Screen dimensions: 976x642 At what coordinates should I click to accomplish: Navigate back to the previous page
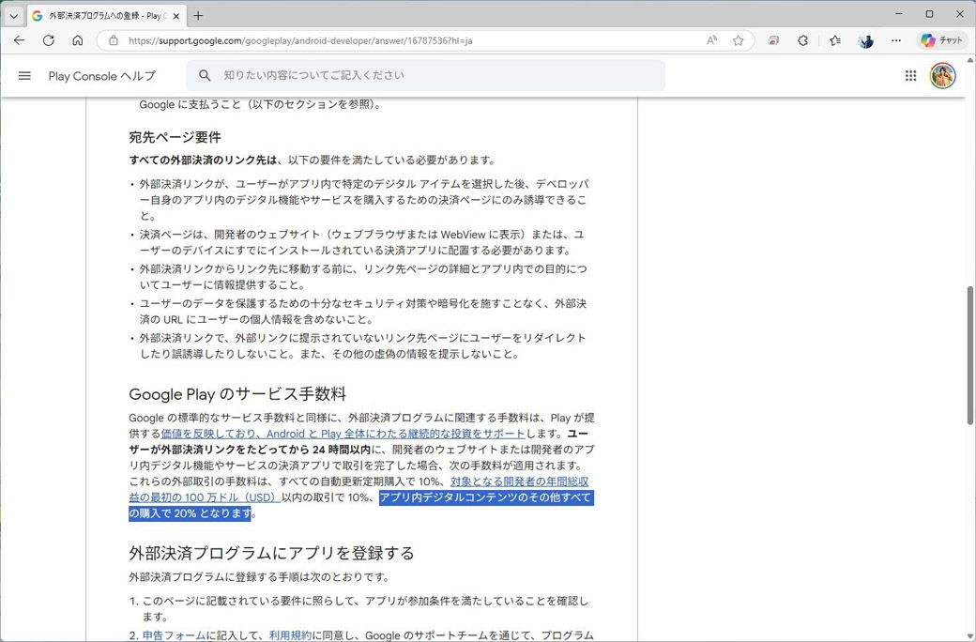coord(19,40)
